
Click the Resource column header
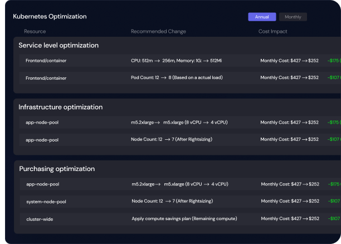35,31
